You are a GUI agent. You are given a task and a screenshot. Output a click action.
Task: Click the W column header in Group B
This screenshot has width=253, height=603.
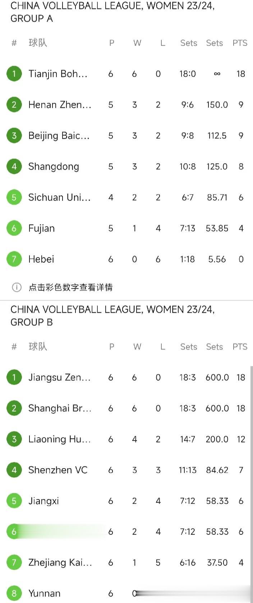137,347
